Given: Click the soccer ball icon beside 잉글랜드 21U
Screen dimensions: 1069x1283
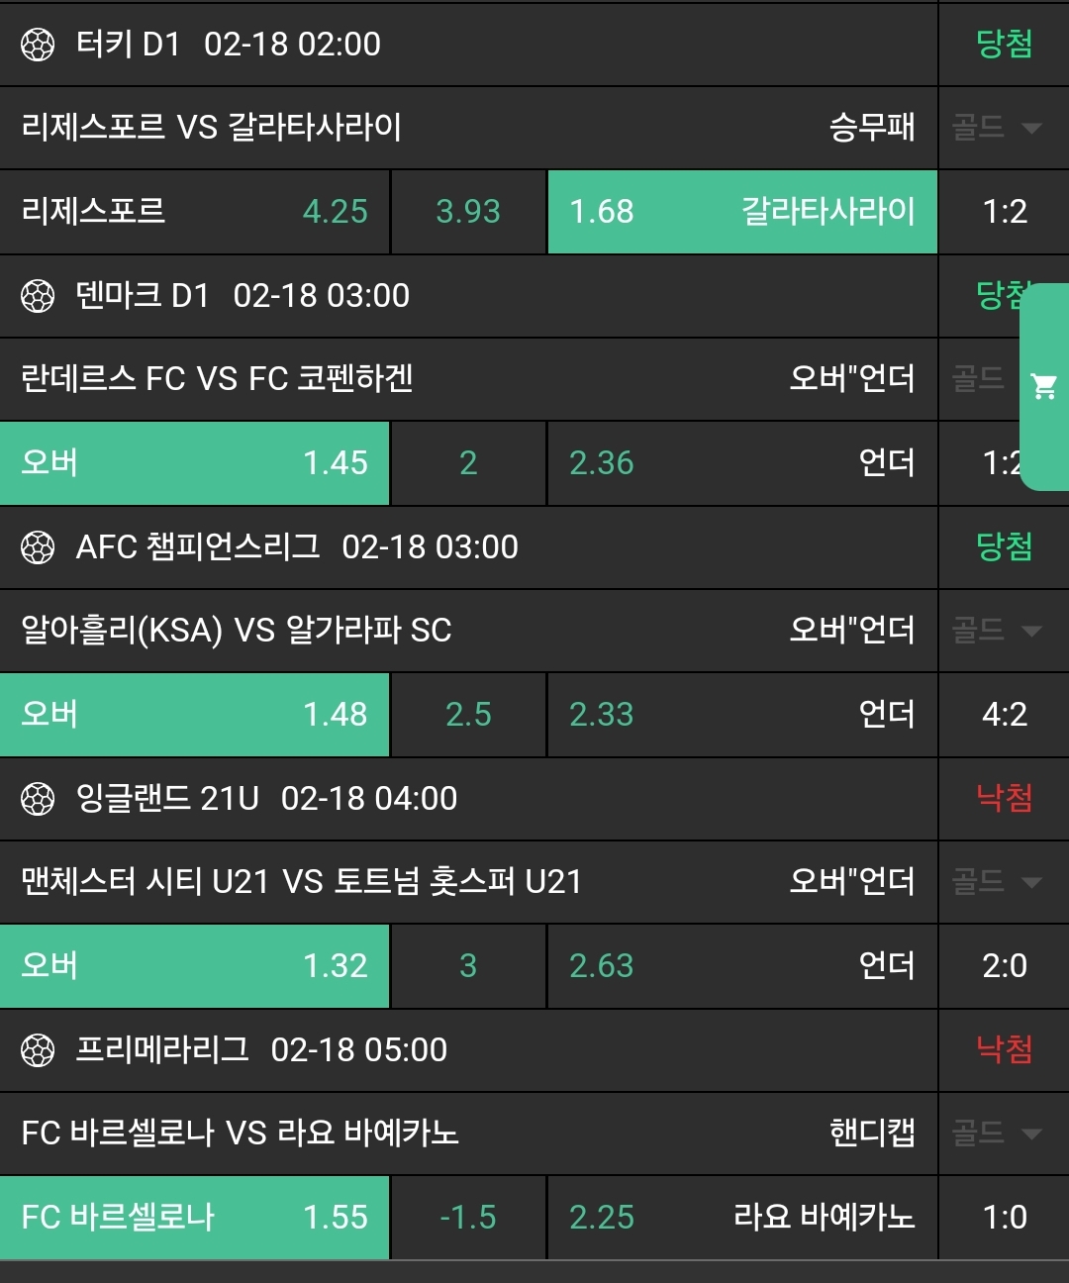Looking at the screenshot, I should (x=39, y=799).
